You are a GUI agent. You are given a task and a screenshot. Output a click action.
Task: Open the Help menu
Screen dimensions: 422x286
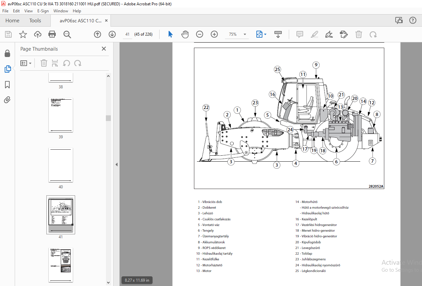pos(77,11)
